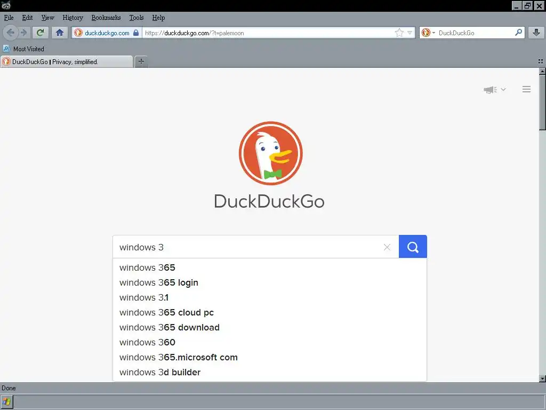
Task: Open the Downloads arrow button
Action: pyautogui.click(x=536, y=33)
